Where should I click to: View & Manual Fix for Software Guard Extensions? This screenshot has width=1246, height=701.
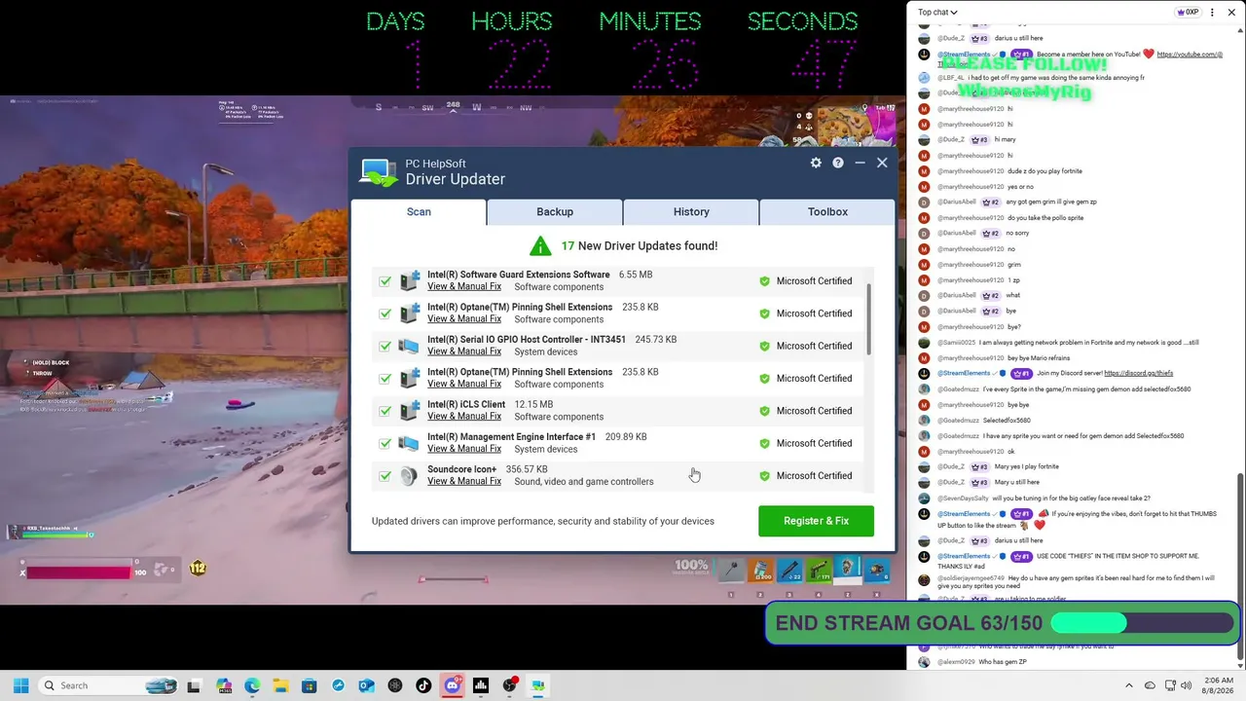(x=464, y=286)
